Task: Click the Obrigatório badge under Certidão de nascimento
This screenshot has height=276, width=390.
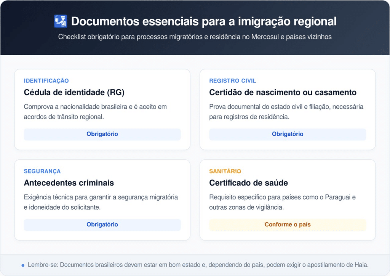Action: point(288,134)
